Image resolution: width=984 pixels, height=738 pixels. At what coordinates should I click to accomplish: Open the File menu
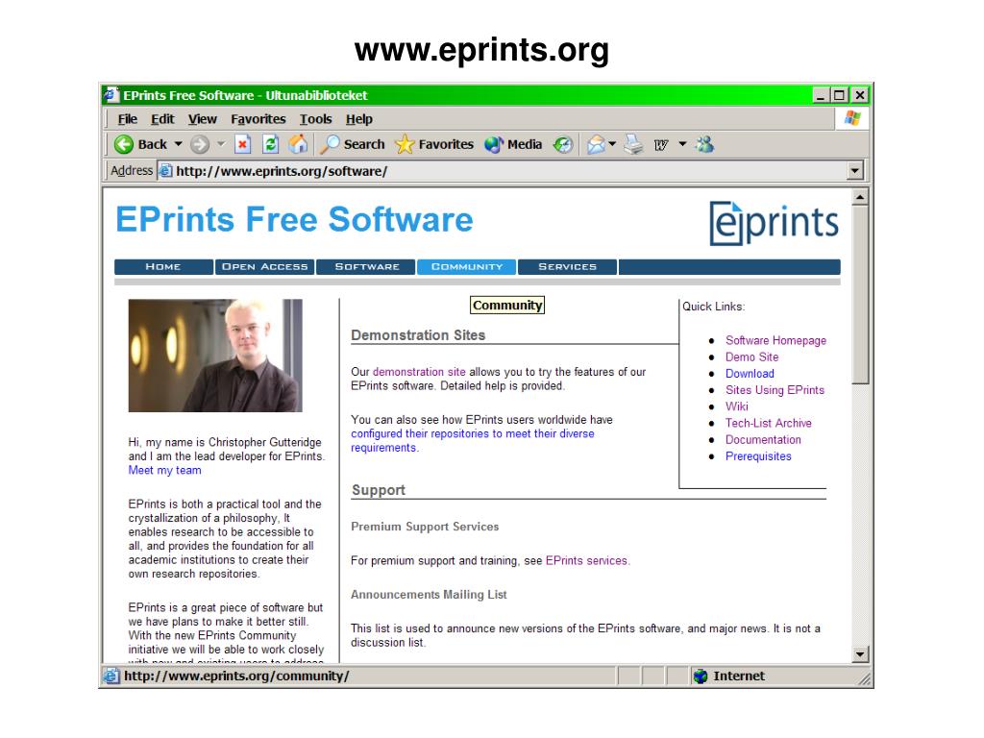pyautogui.click(x=128, y=119)
